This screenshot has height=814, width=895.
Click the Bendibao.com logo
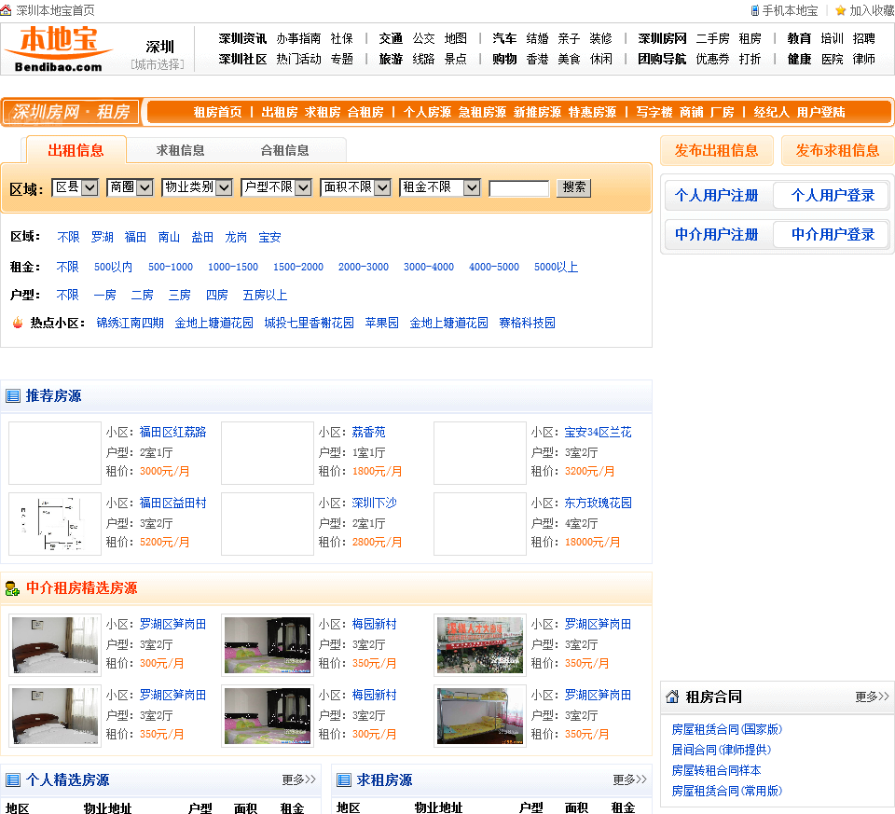coord(58,49)
